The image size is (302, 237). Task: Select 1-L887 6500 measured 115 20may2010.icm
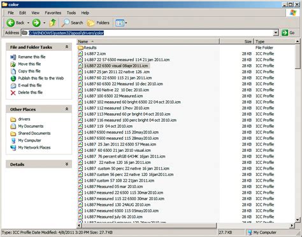(x=121, y=132)
